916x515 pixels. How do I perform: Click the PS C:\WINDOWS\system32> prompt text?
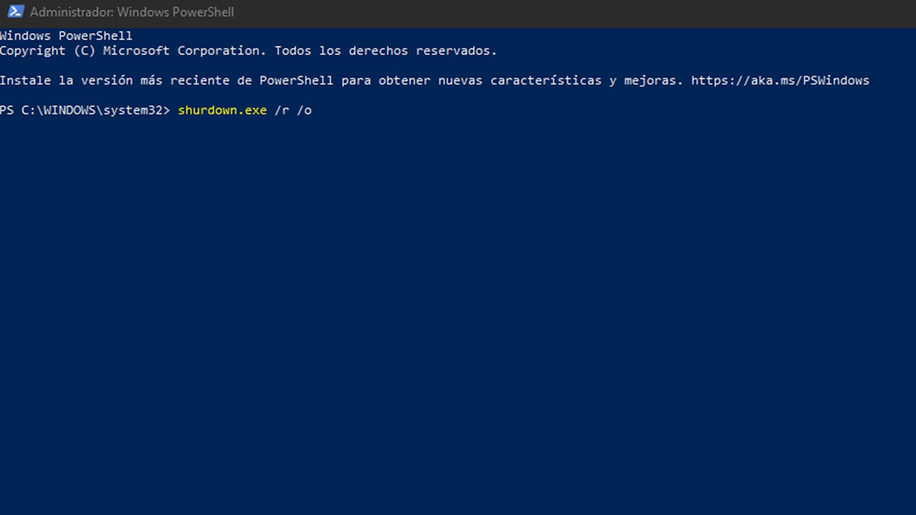tap(85, 110)
